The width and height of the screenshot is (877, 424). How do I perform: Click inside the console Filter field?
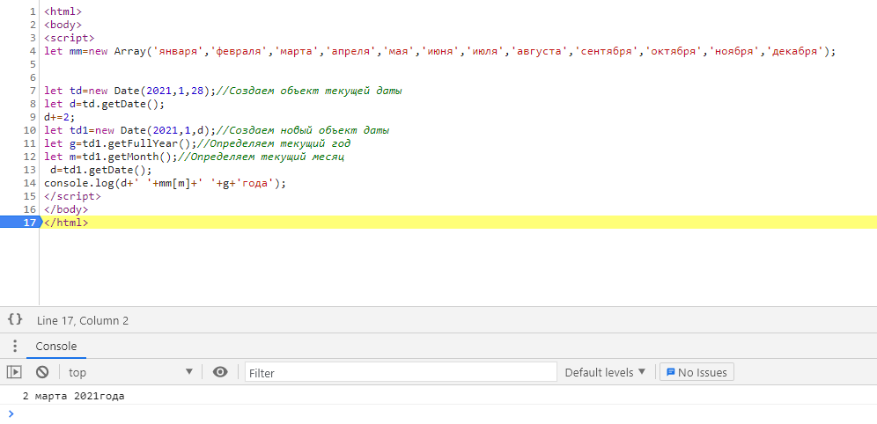401,372
